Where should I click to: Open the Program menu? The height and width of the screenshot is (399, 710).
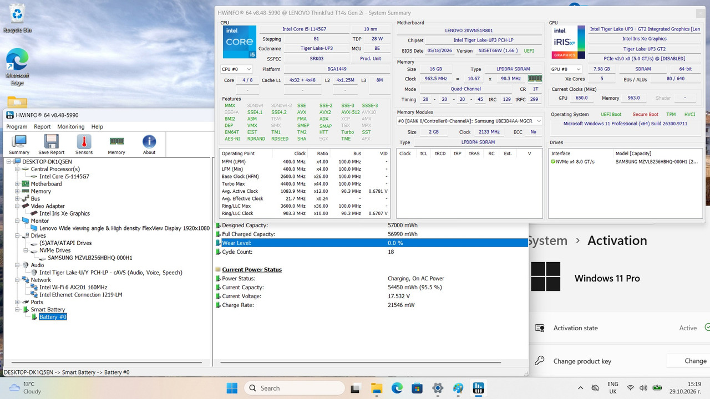[x=17, y=127]
